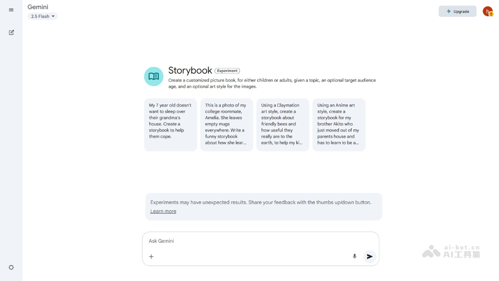
Task: Open the user account avatar
Action: [487, 12]
